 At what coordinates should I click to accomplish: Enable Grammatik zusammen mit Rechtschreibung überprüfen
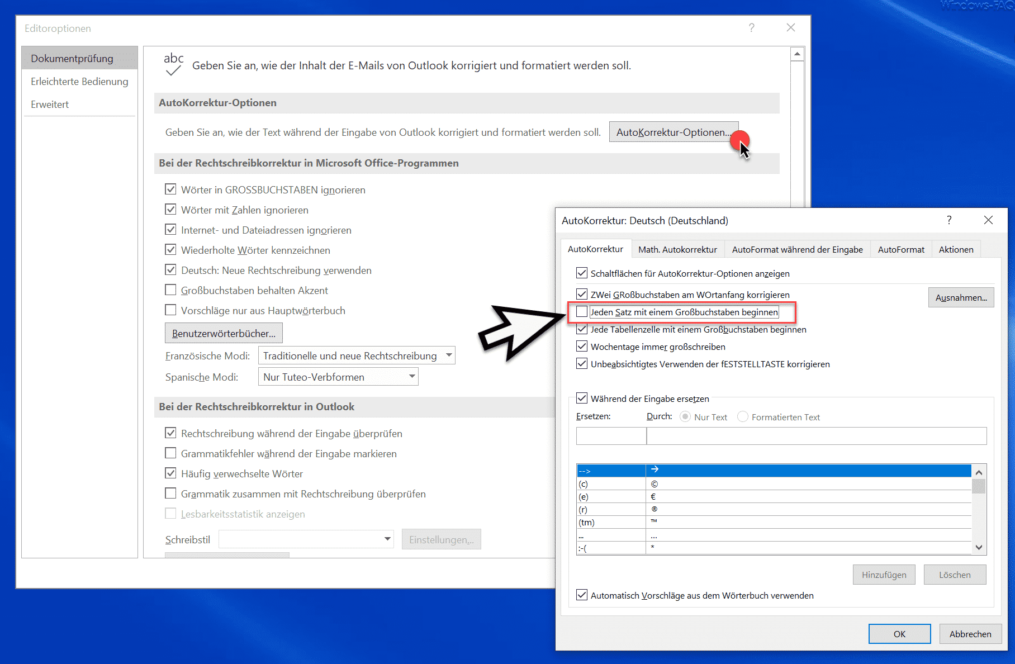[x=170, y=494]
